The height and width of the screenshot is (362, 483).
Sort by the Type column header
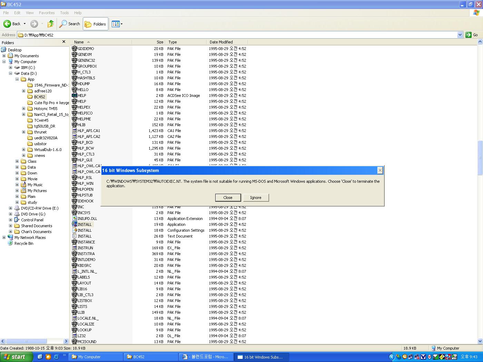tap(186, 42)
